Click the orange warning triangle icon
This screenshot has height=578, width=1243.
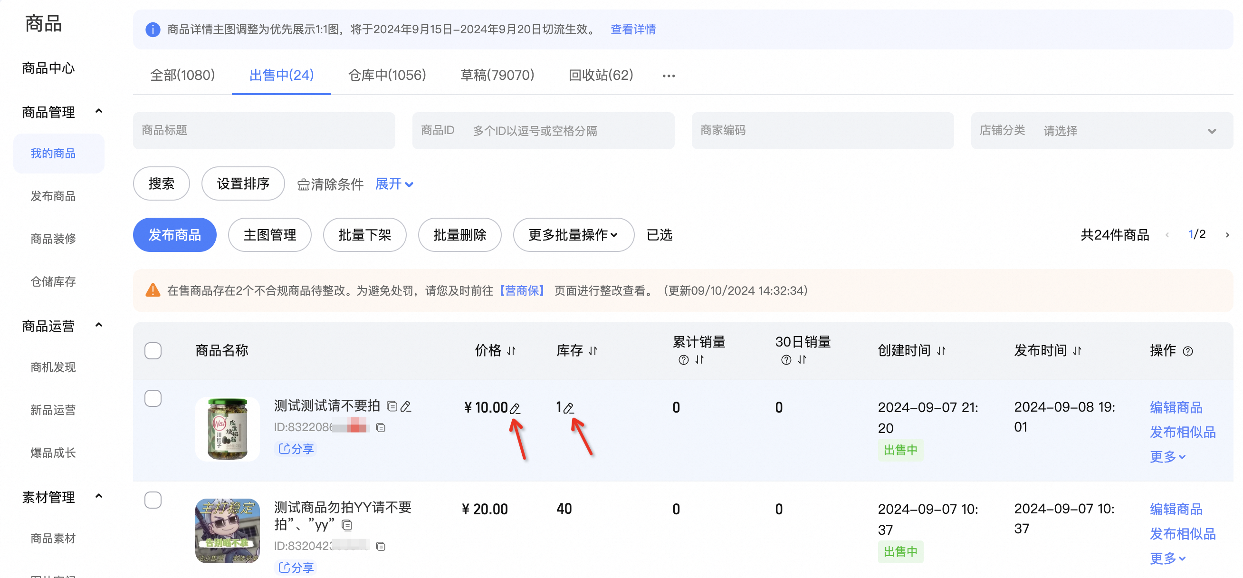click(153, 290)
